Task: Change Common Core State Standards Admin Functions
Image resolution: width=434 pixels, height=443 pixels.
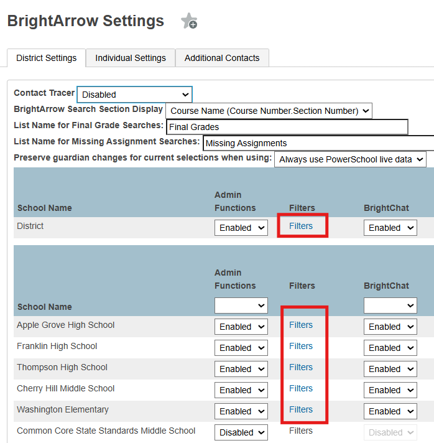Action: coord(241,432)
